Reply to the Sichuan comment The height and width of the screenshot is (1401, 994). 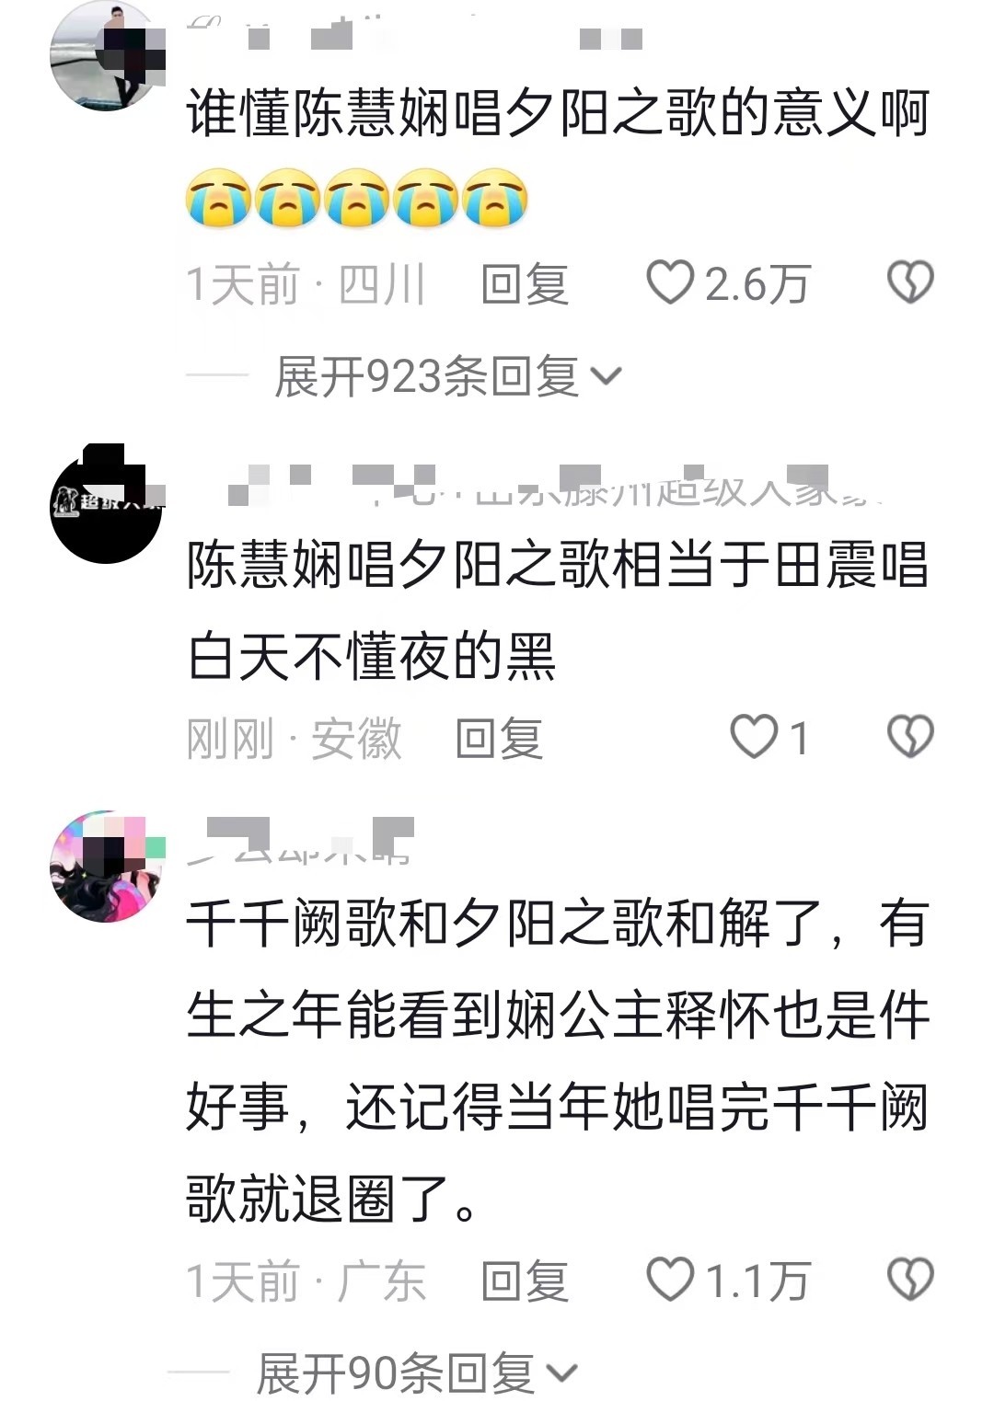pyautogui.click(x=525, y=283)
